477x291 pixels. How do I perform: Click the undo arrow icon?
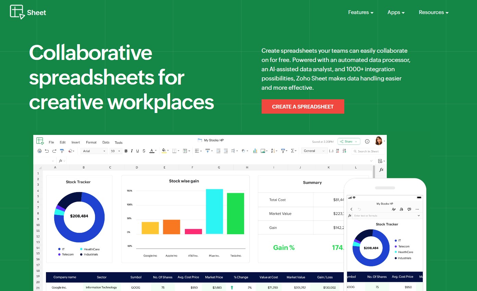pyautogui.click(x=47, y=151)
